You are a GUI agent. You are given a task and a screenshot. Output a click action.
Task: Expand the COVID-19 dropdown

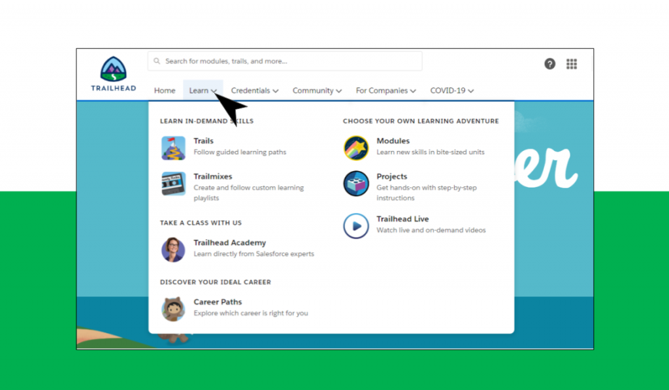tap(452, 90)
